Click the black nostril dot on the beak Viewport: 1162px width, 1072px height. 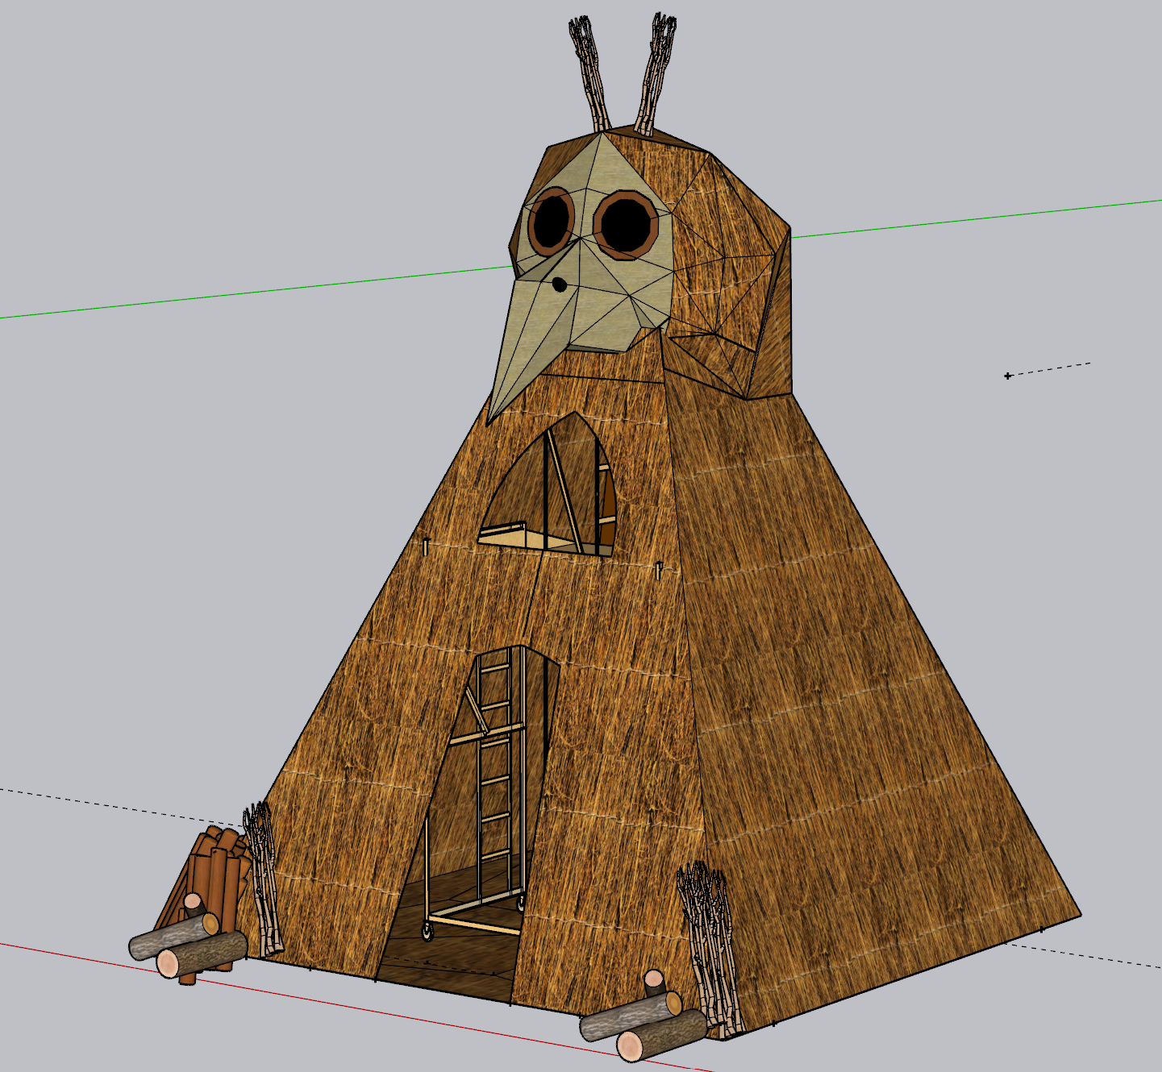pos(559,284)
